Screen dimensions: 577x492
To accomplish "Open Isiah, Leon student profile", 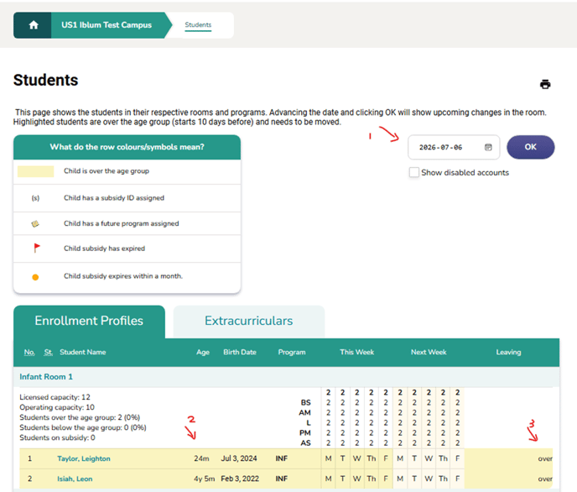I will pos(75,479).
